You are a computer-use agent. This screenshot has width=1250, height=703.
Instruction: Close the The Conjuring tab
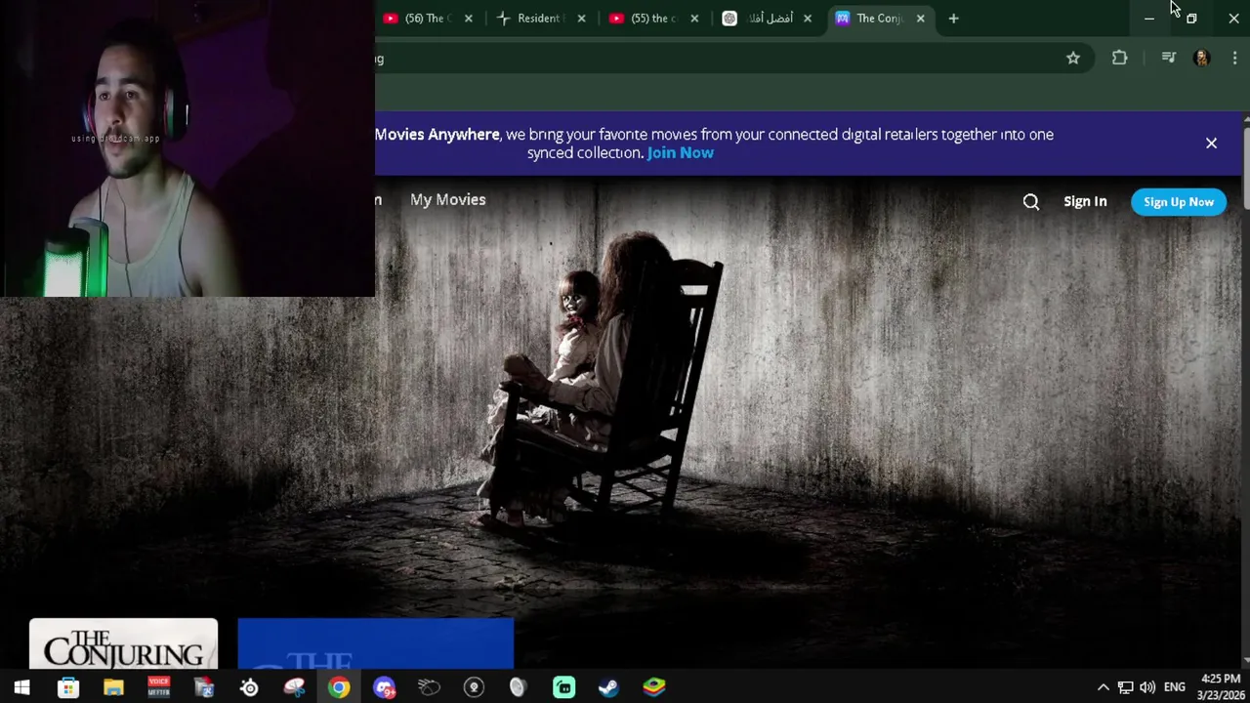[920, 18]
